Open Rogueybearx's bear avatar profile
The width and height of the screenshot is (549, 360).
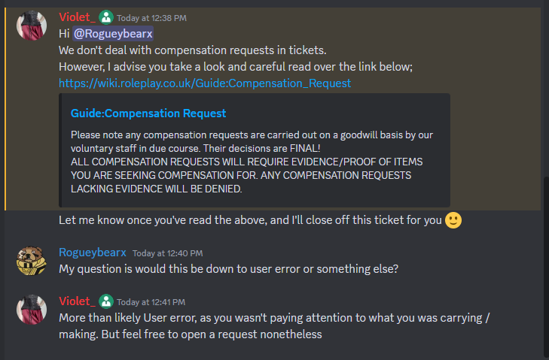click(32, 262)
